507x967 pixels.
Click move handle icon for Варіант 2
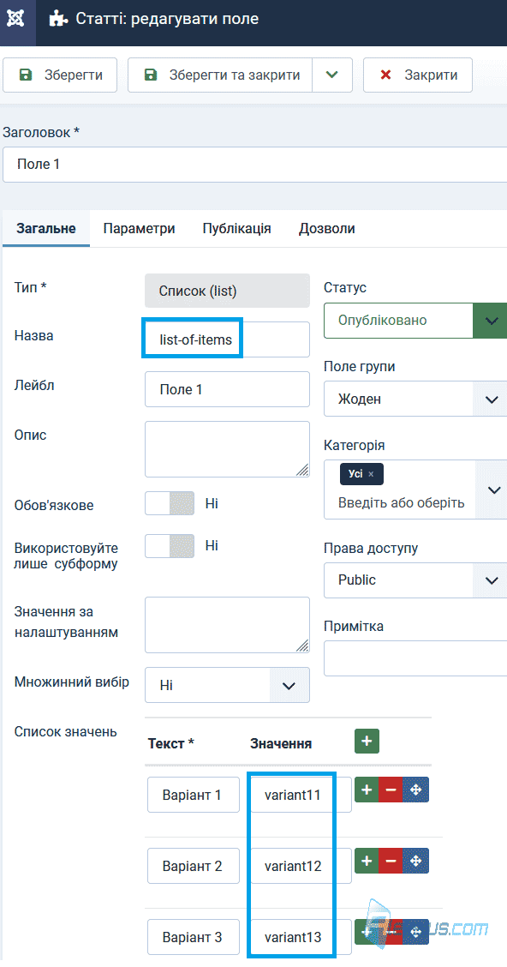point(415,861)
